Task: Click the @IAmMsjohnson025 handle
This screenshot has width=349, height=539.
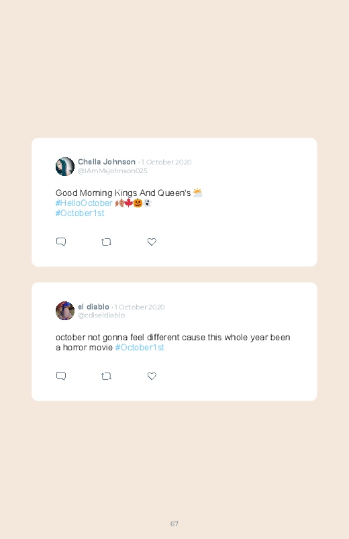Action: click(x=113, y=171)
